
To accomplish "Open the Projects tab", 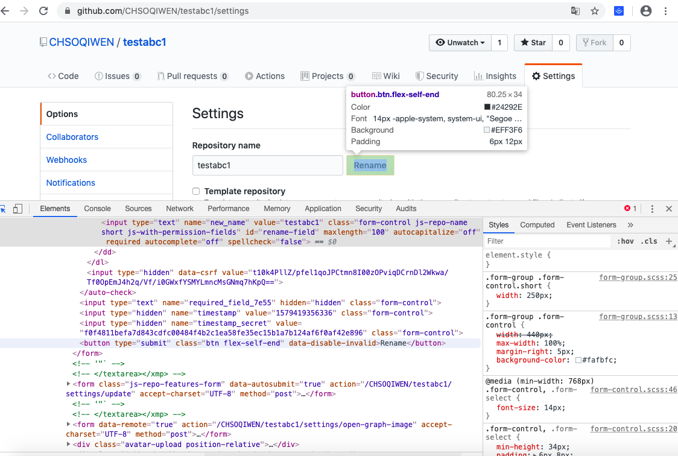I will click(328, 76).
